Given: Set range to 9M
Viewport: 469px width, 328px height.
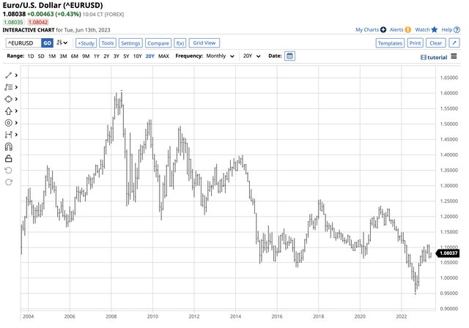Looking at the screenshot, I should click(x=86, y=56).
